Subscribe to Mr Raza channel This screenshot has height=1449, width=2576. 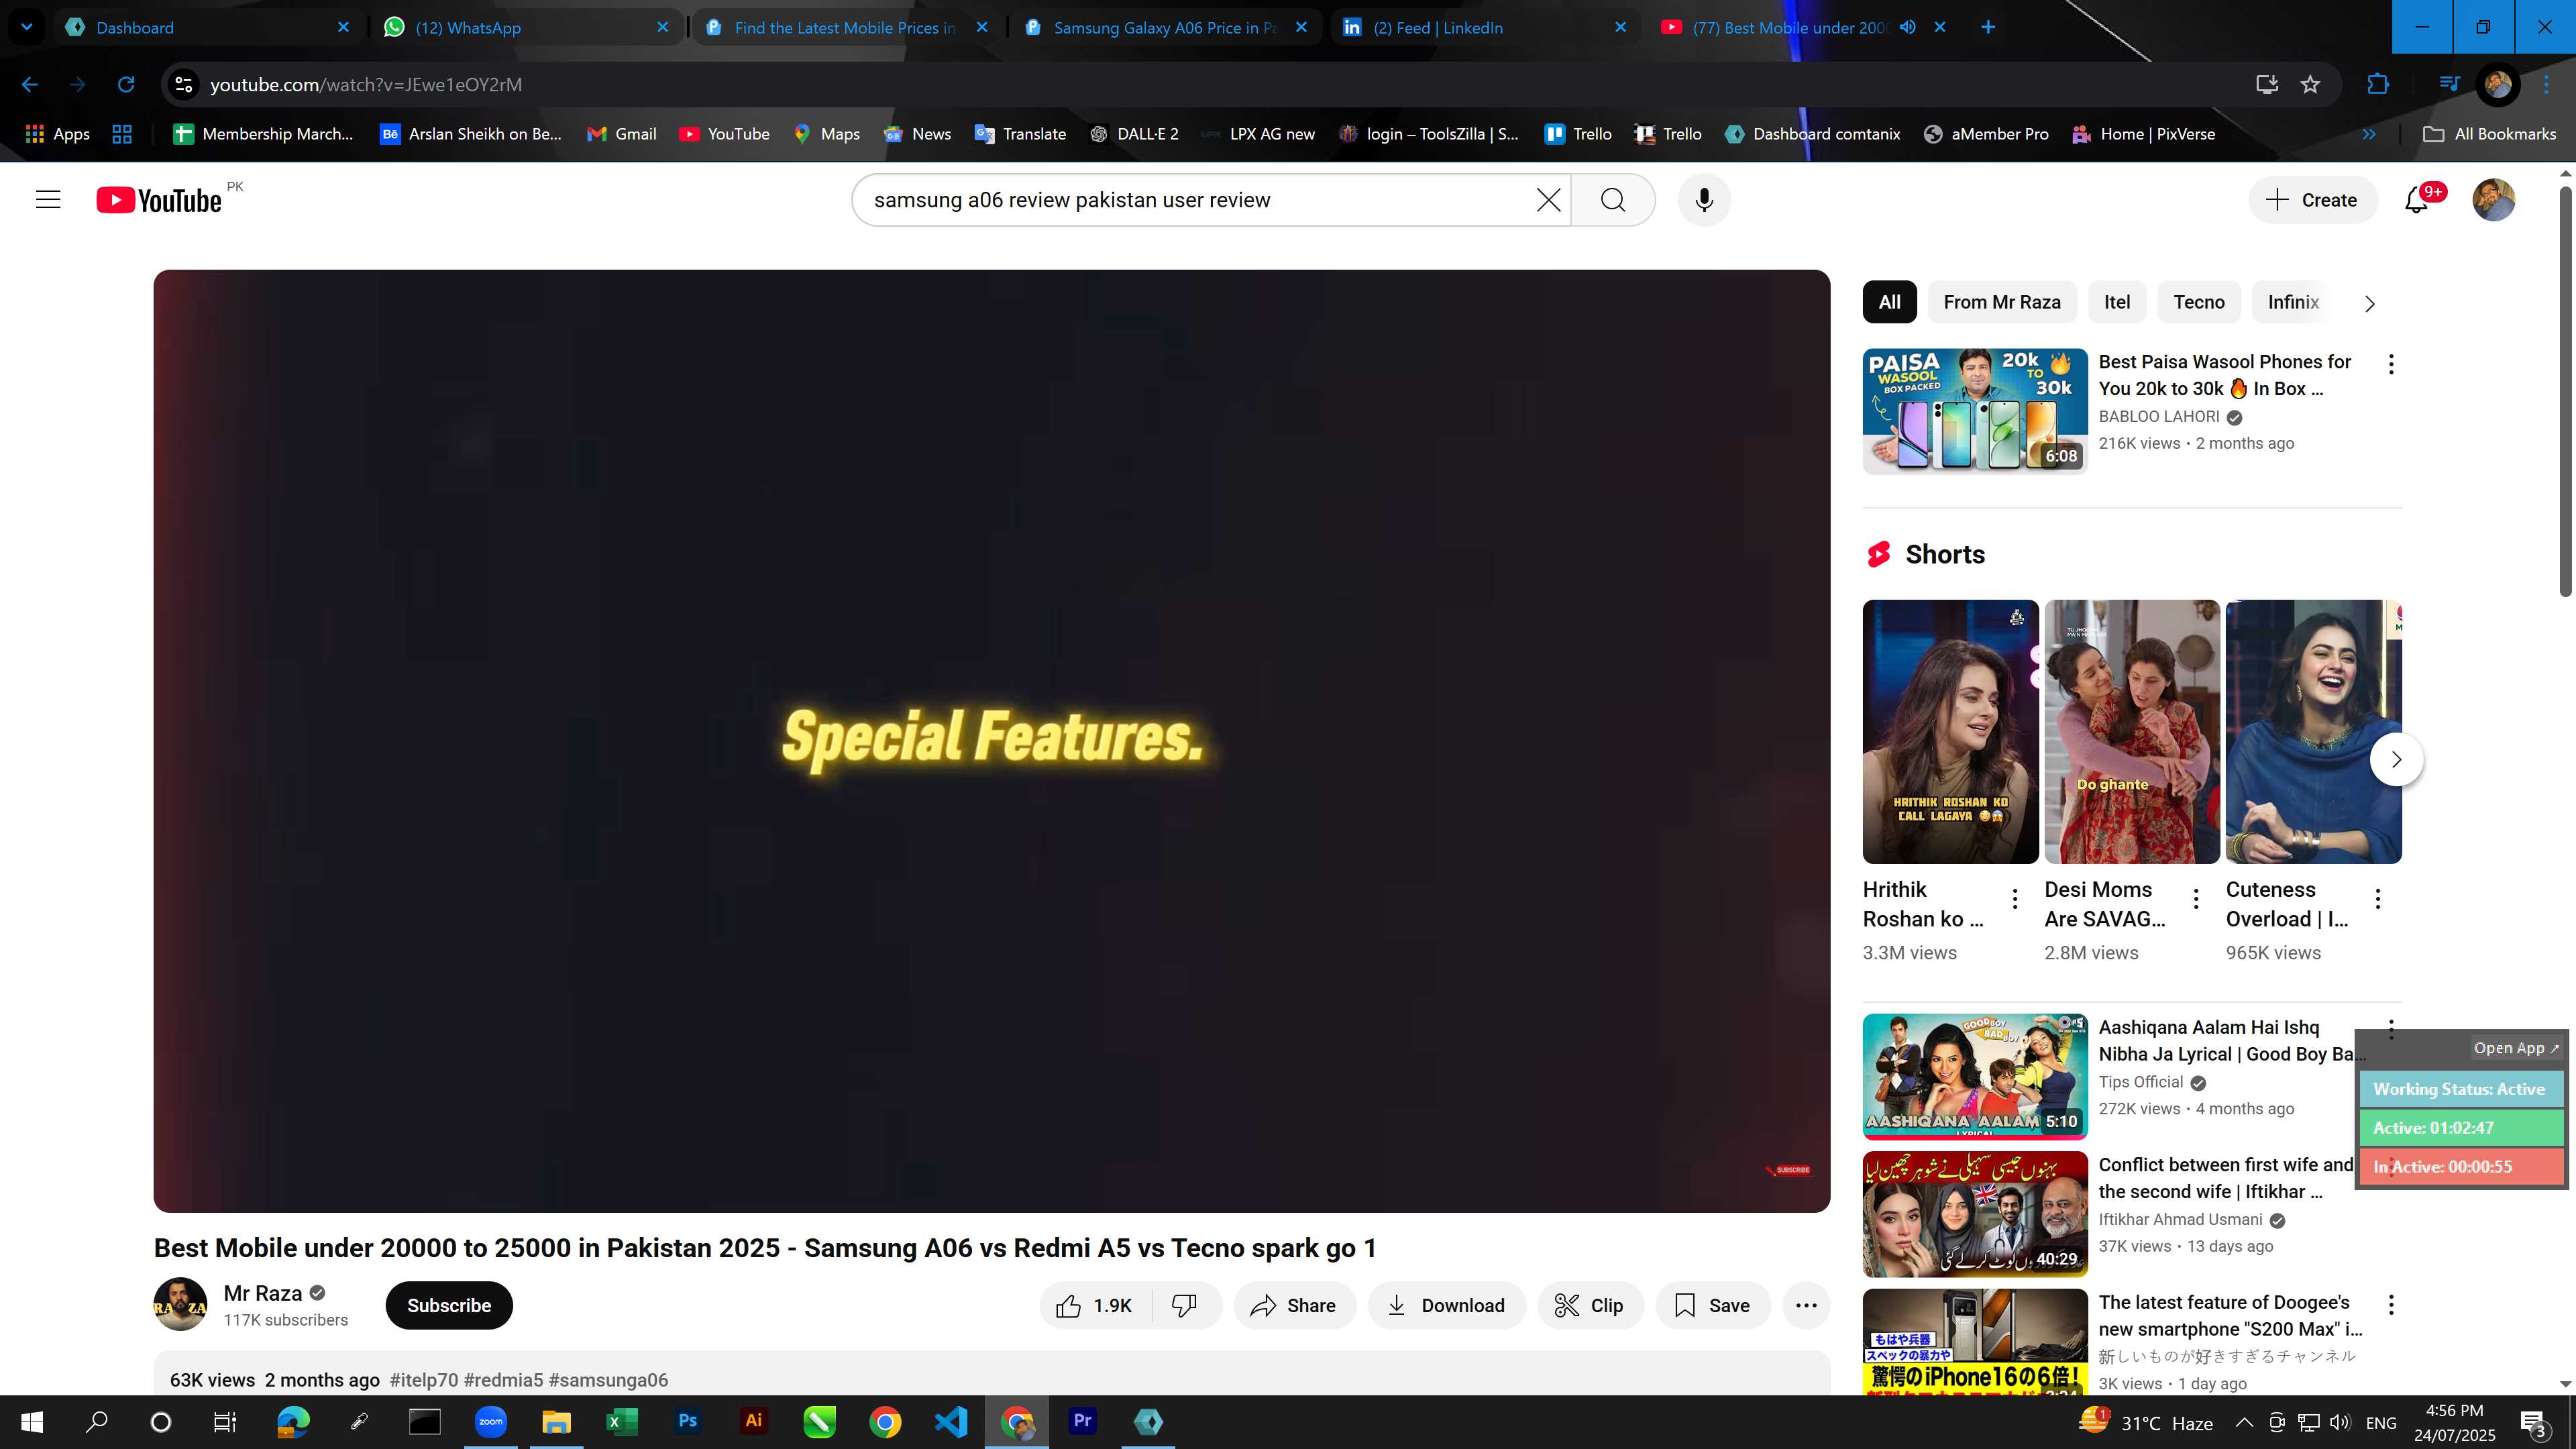tap(449, 1306)
